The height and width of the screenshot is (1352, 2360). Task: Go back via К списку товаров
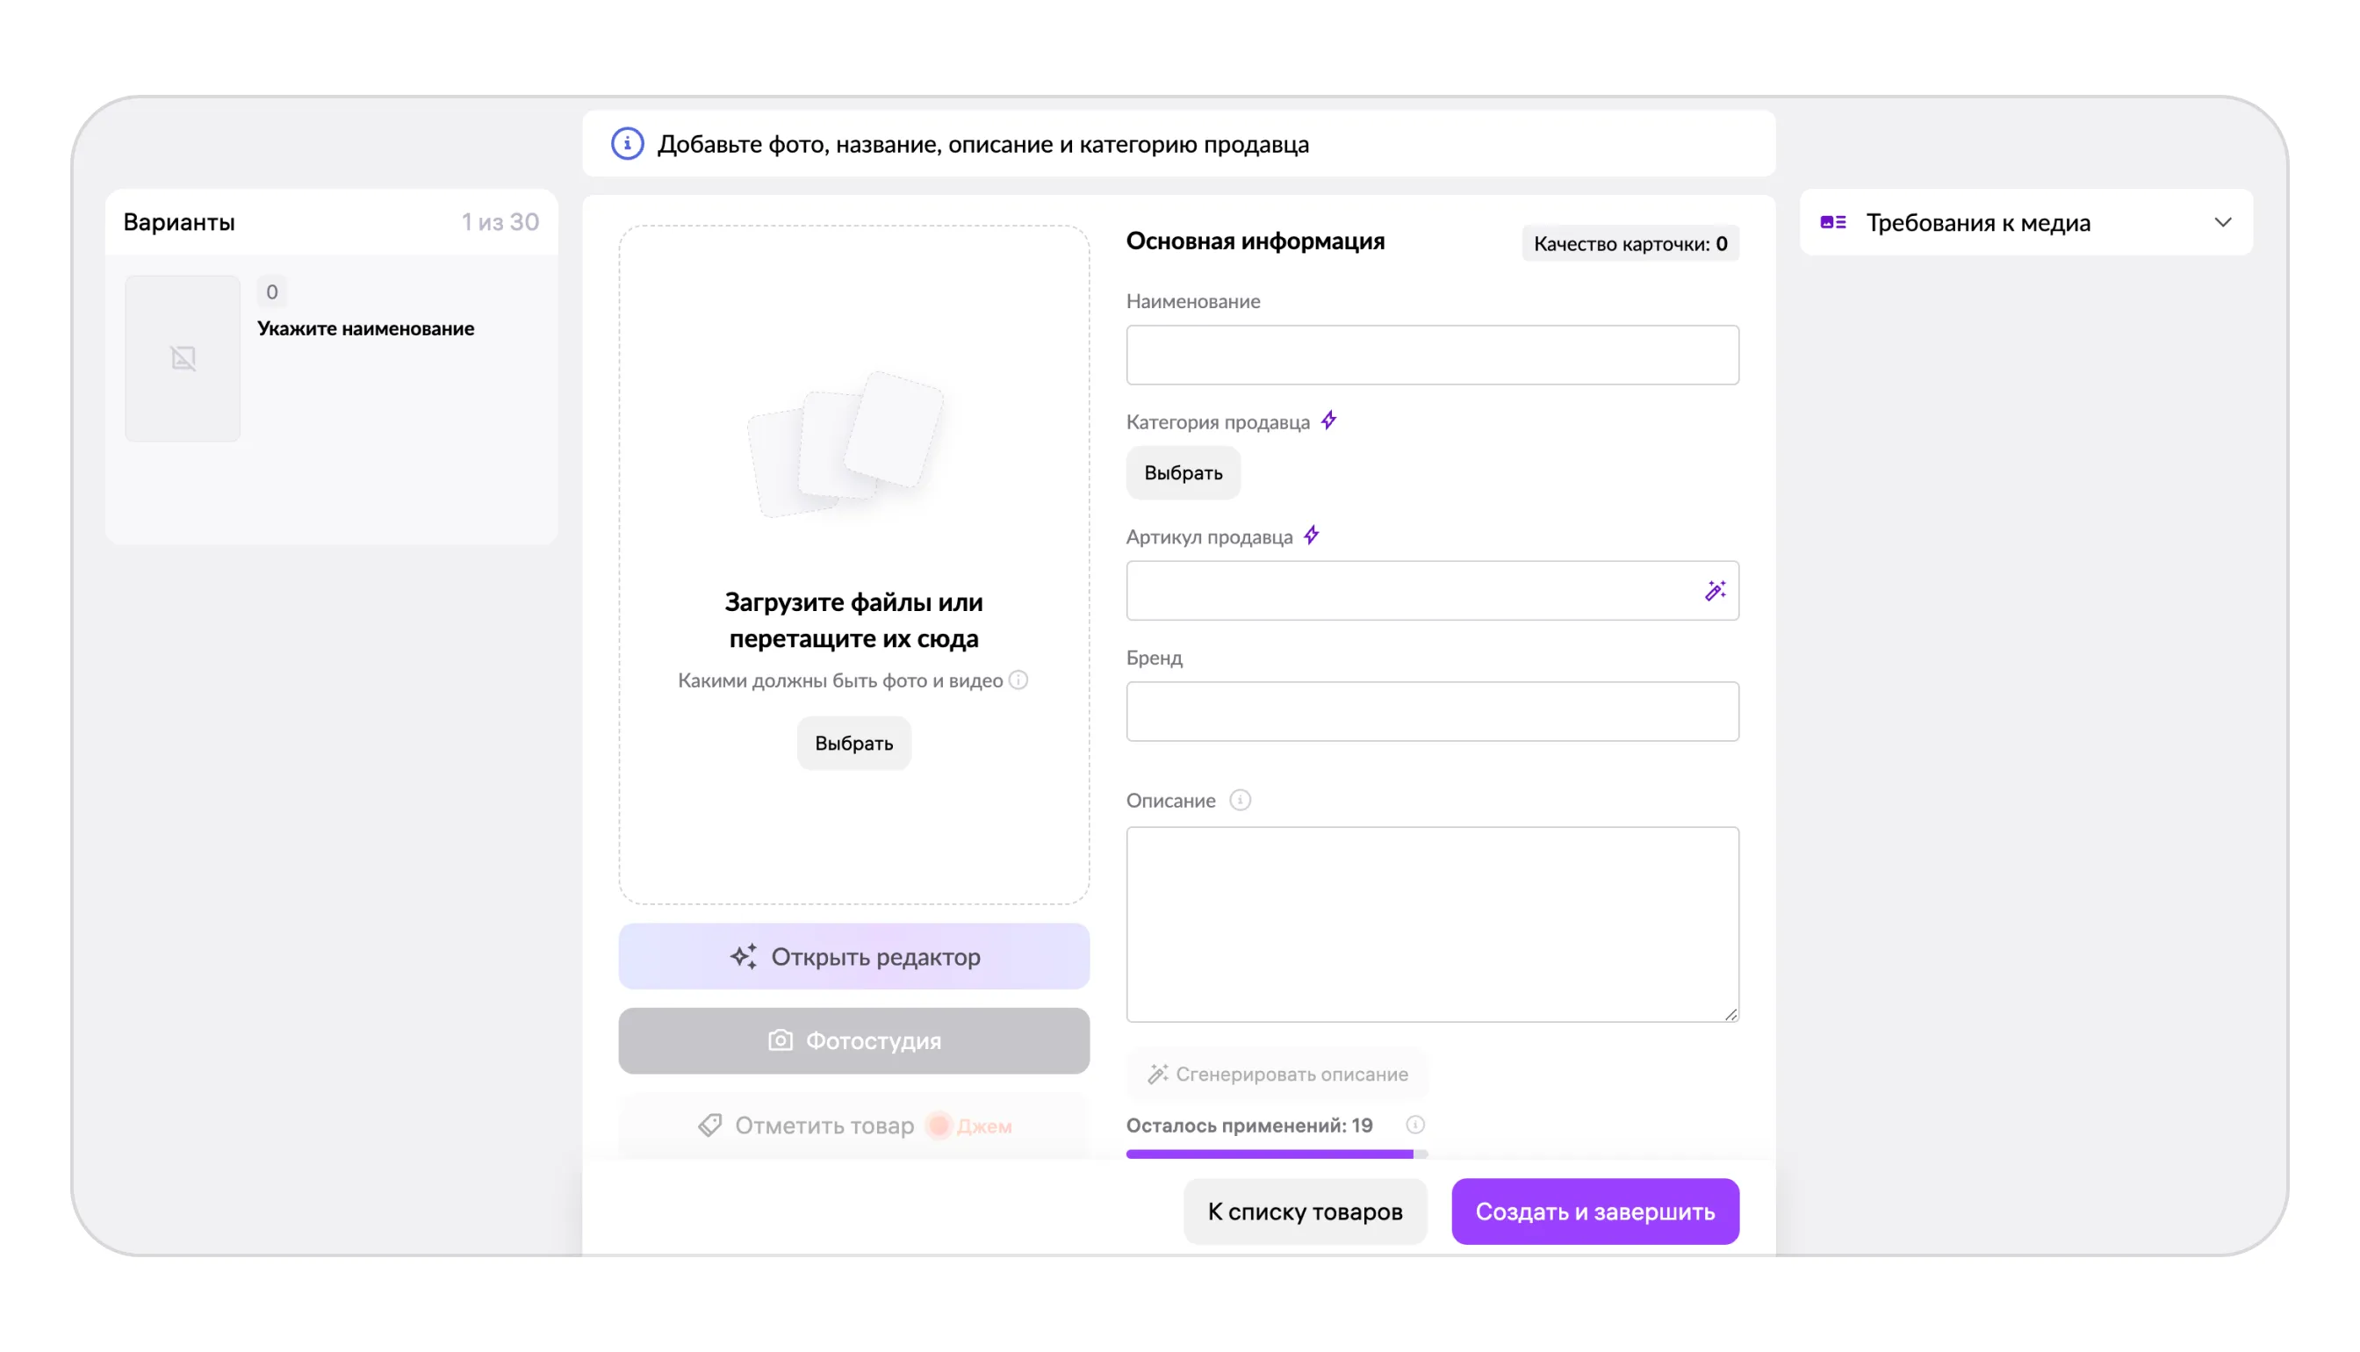1304,1211
